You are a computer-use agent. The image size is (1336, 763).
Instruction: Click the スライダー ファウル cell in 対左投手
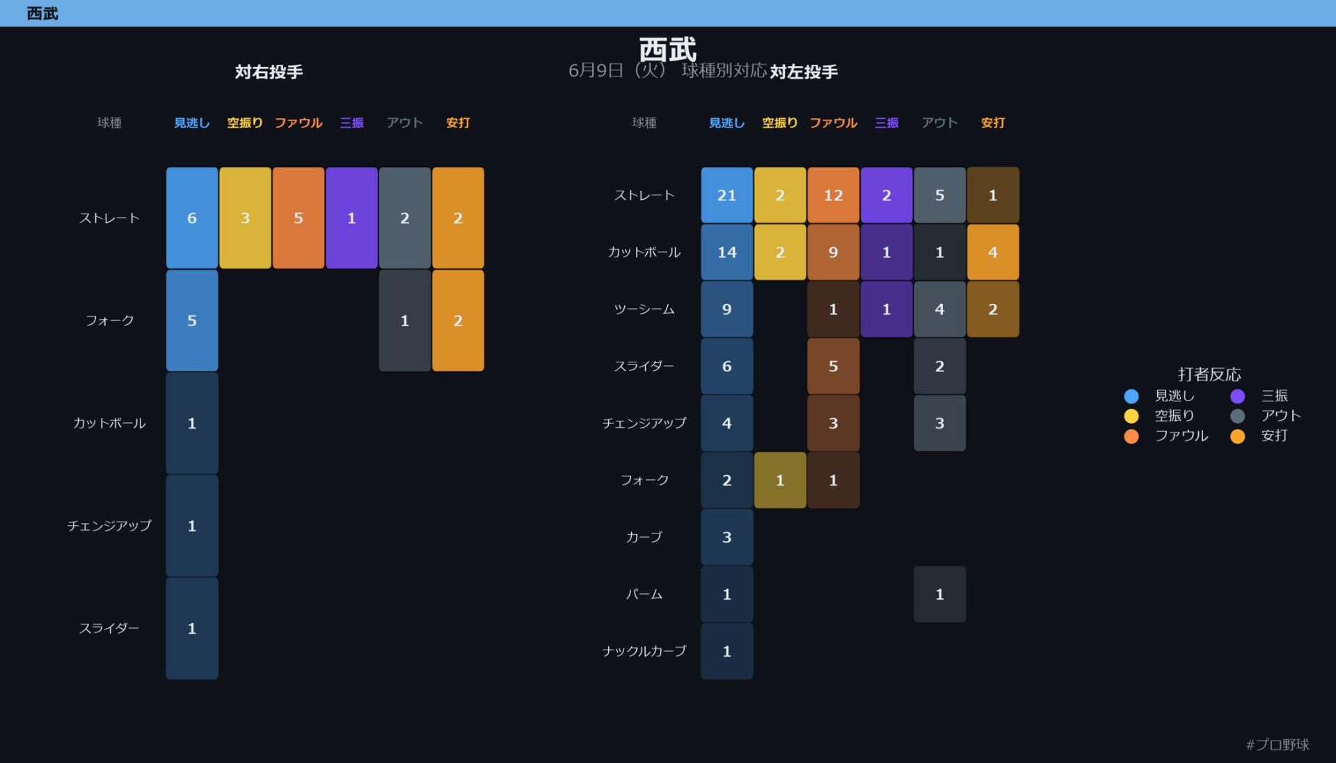coord(834,366)
